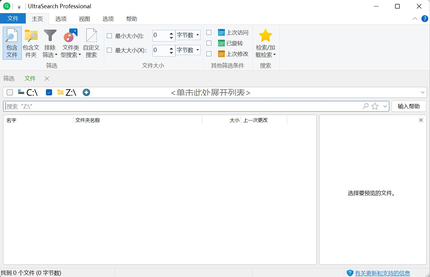Uncheck the Z:\ drive checkbox

[49, 92]
